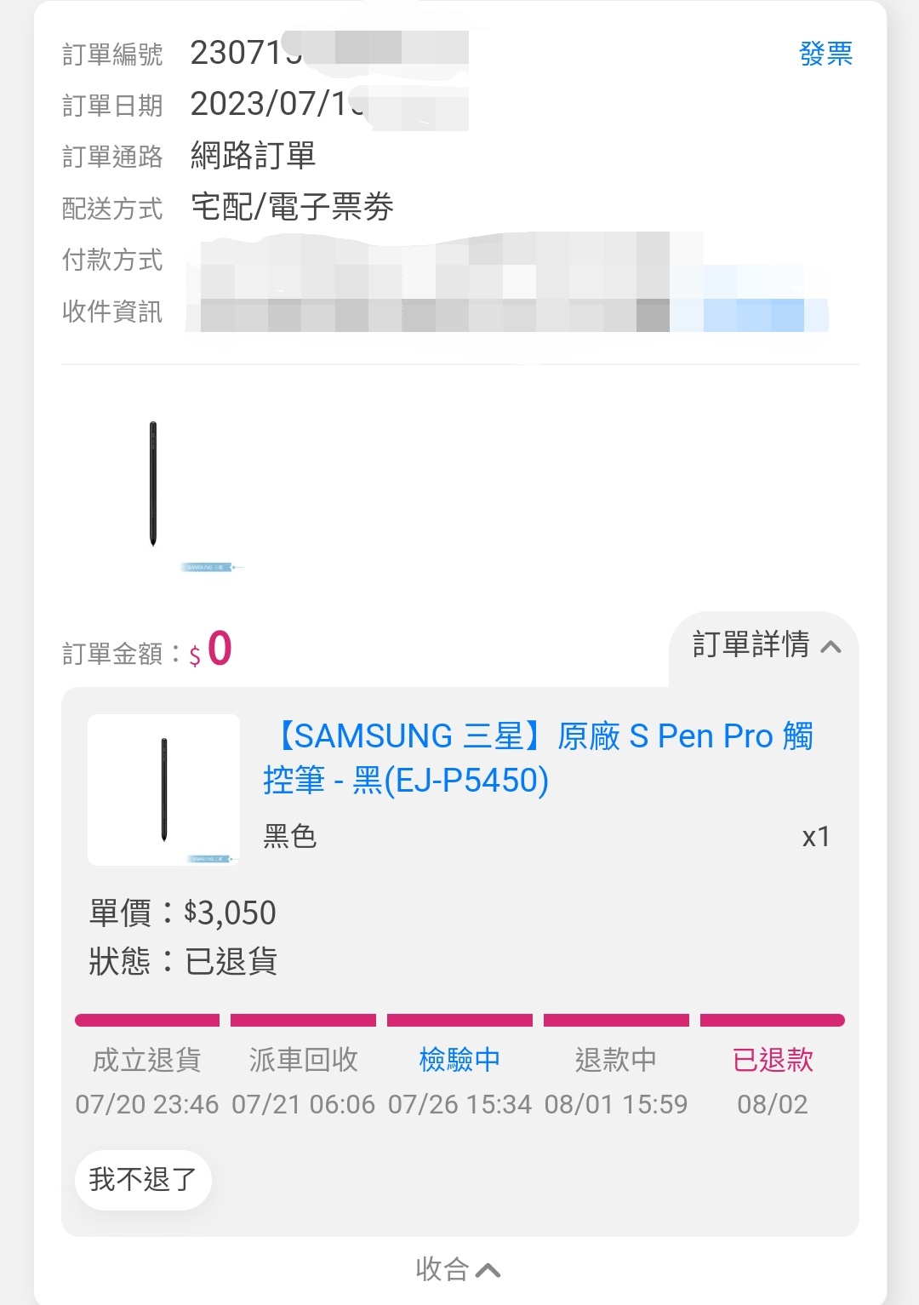This screenshot has width=919, height=1305.
Task: Click the 已退貨 status text
Action: [x=231, y=962]
